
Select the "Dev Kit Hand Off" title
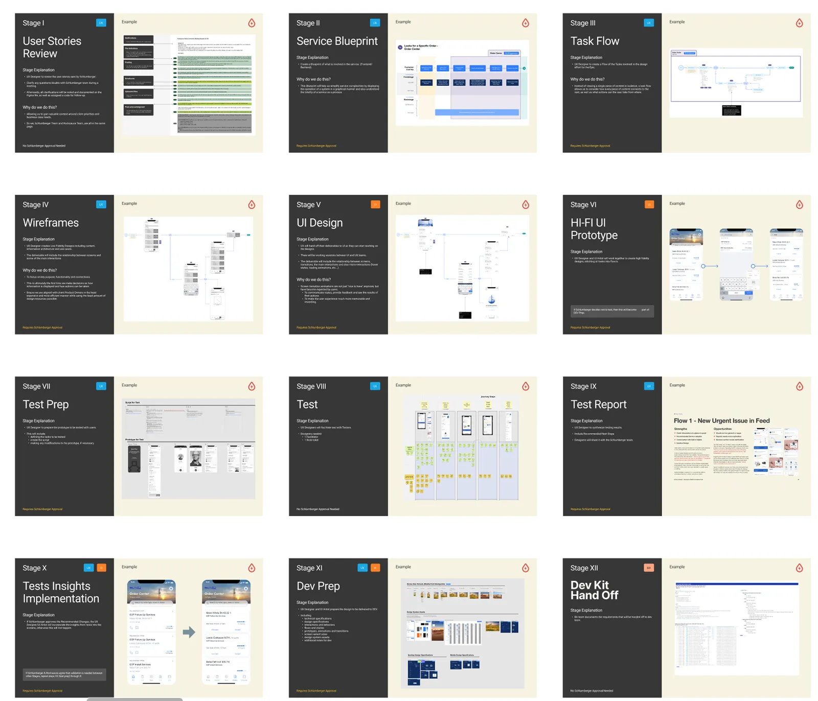coord(595,590)
